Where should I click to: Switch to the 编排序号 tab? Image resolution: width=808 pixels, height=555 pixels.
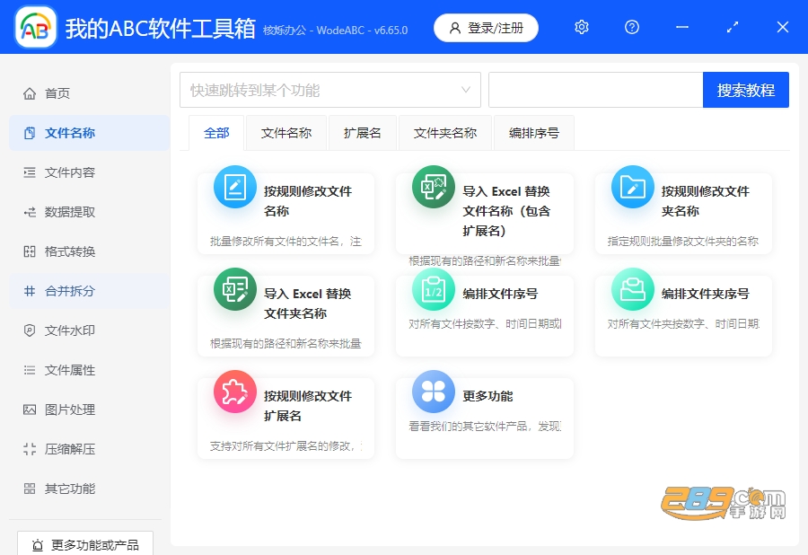coord(534,133)
